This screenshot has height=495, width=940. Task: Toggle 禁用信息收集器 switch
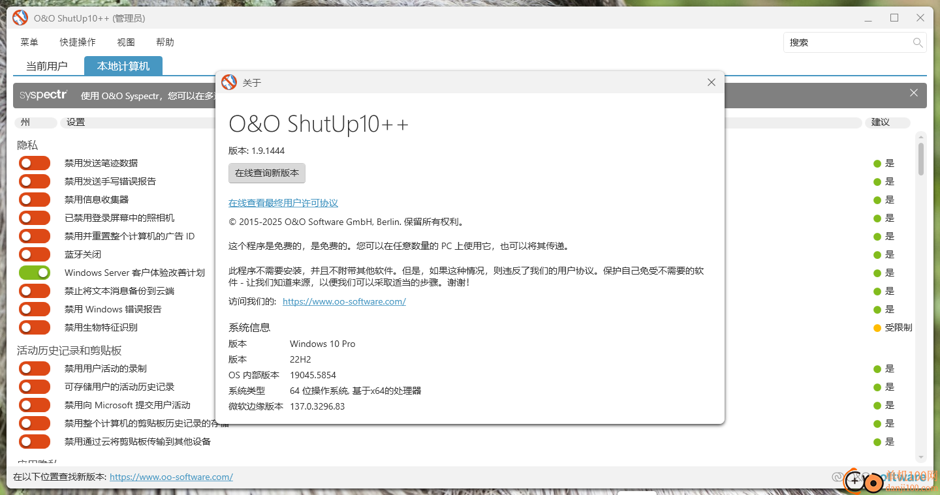[35, 200]
